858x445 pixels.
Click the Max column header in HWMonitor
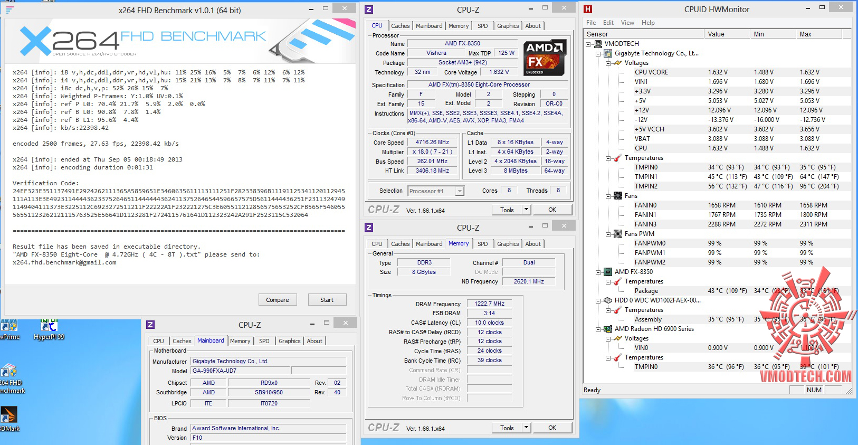pos(819,34)
